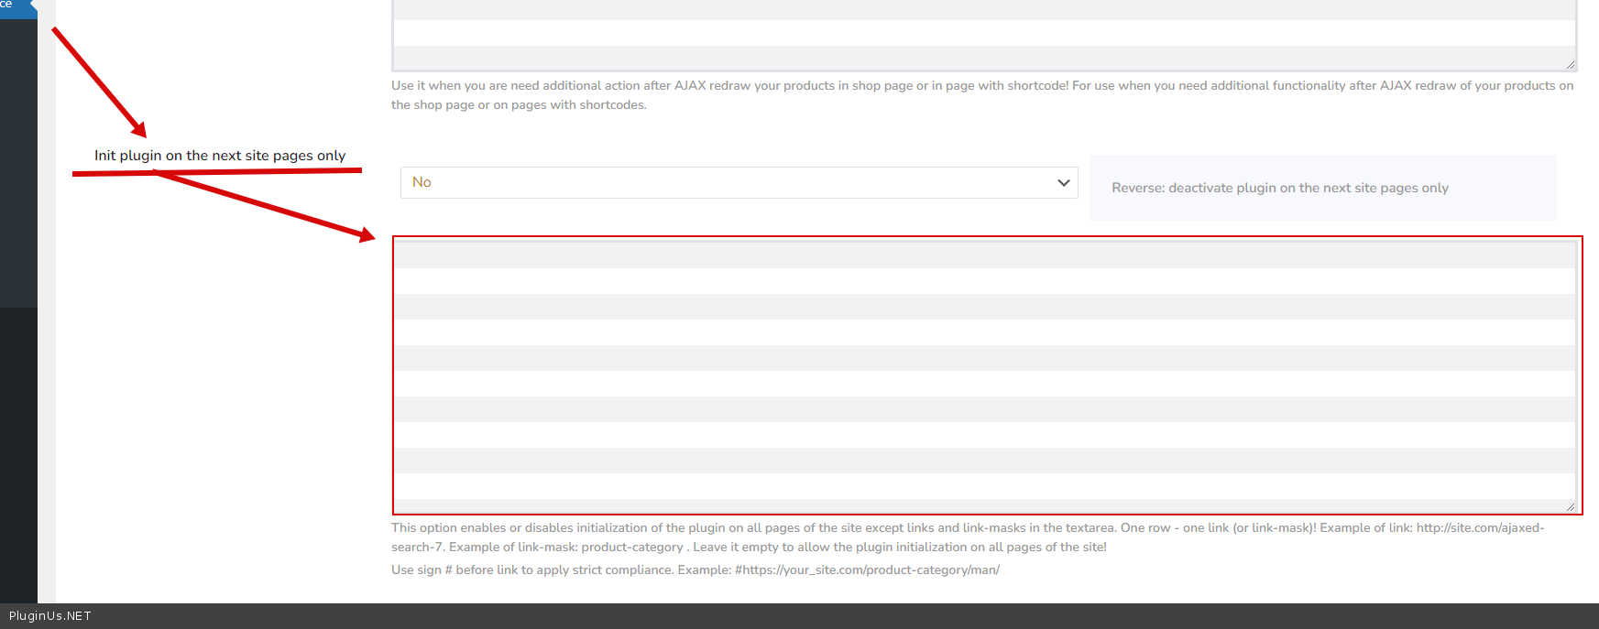
Task: Click the chevron arrow of the No dropdown
Action: click(1063, 182)
